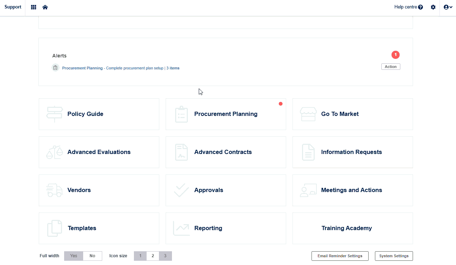Screen dimensions: 456x265
Task: Click the alert clipboard icon beside Procurement Planning
Action: [55, 68]
